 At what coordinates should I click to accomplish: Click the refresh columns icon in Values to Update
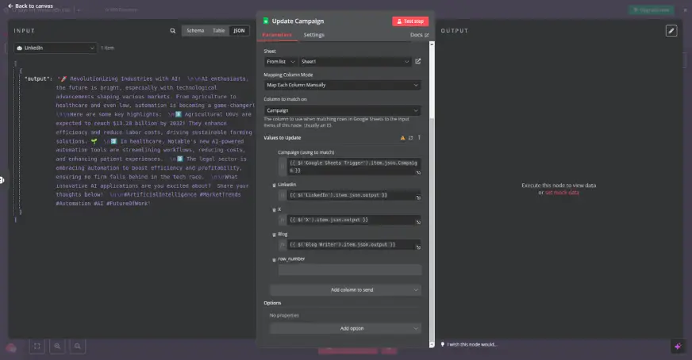click(x=410, y=137)
